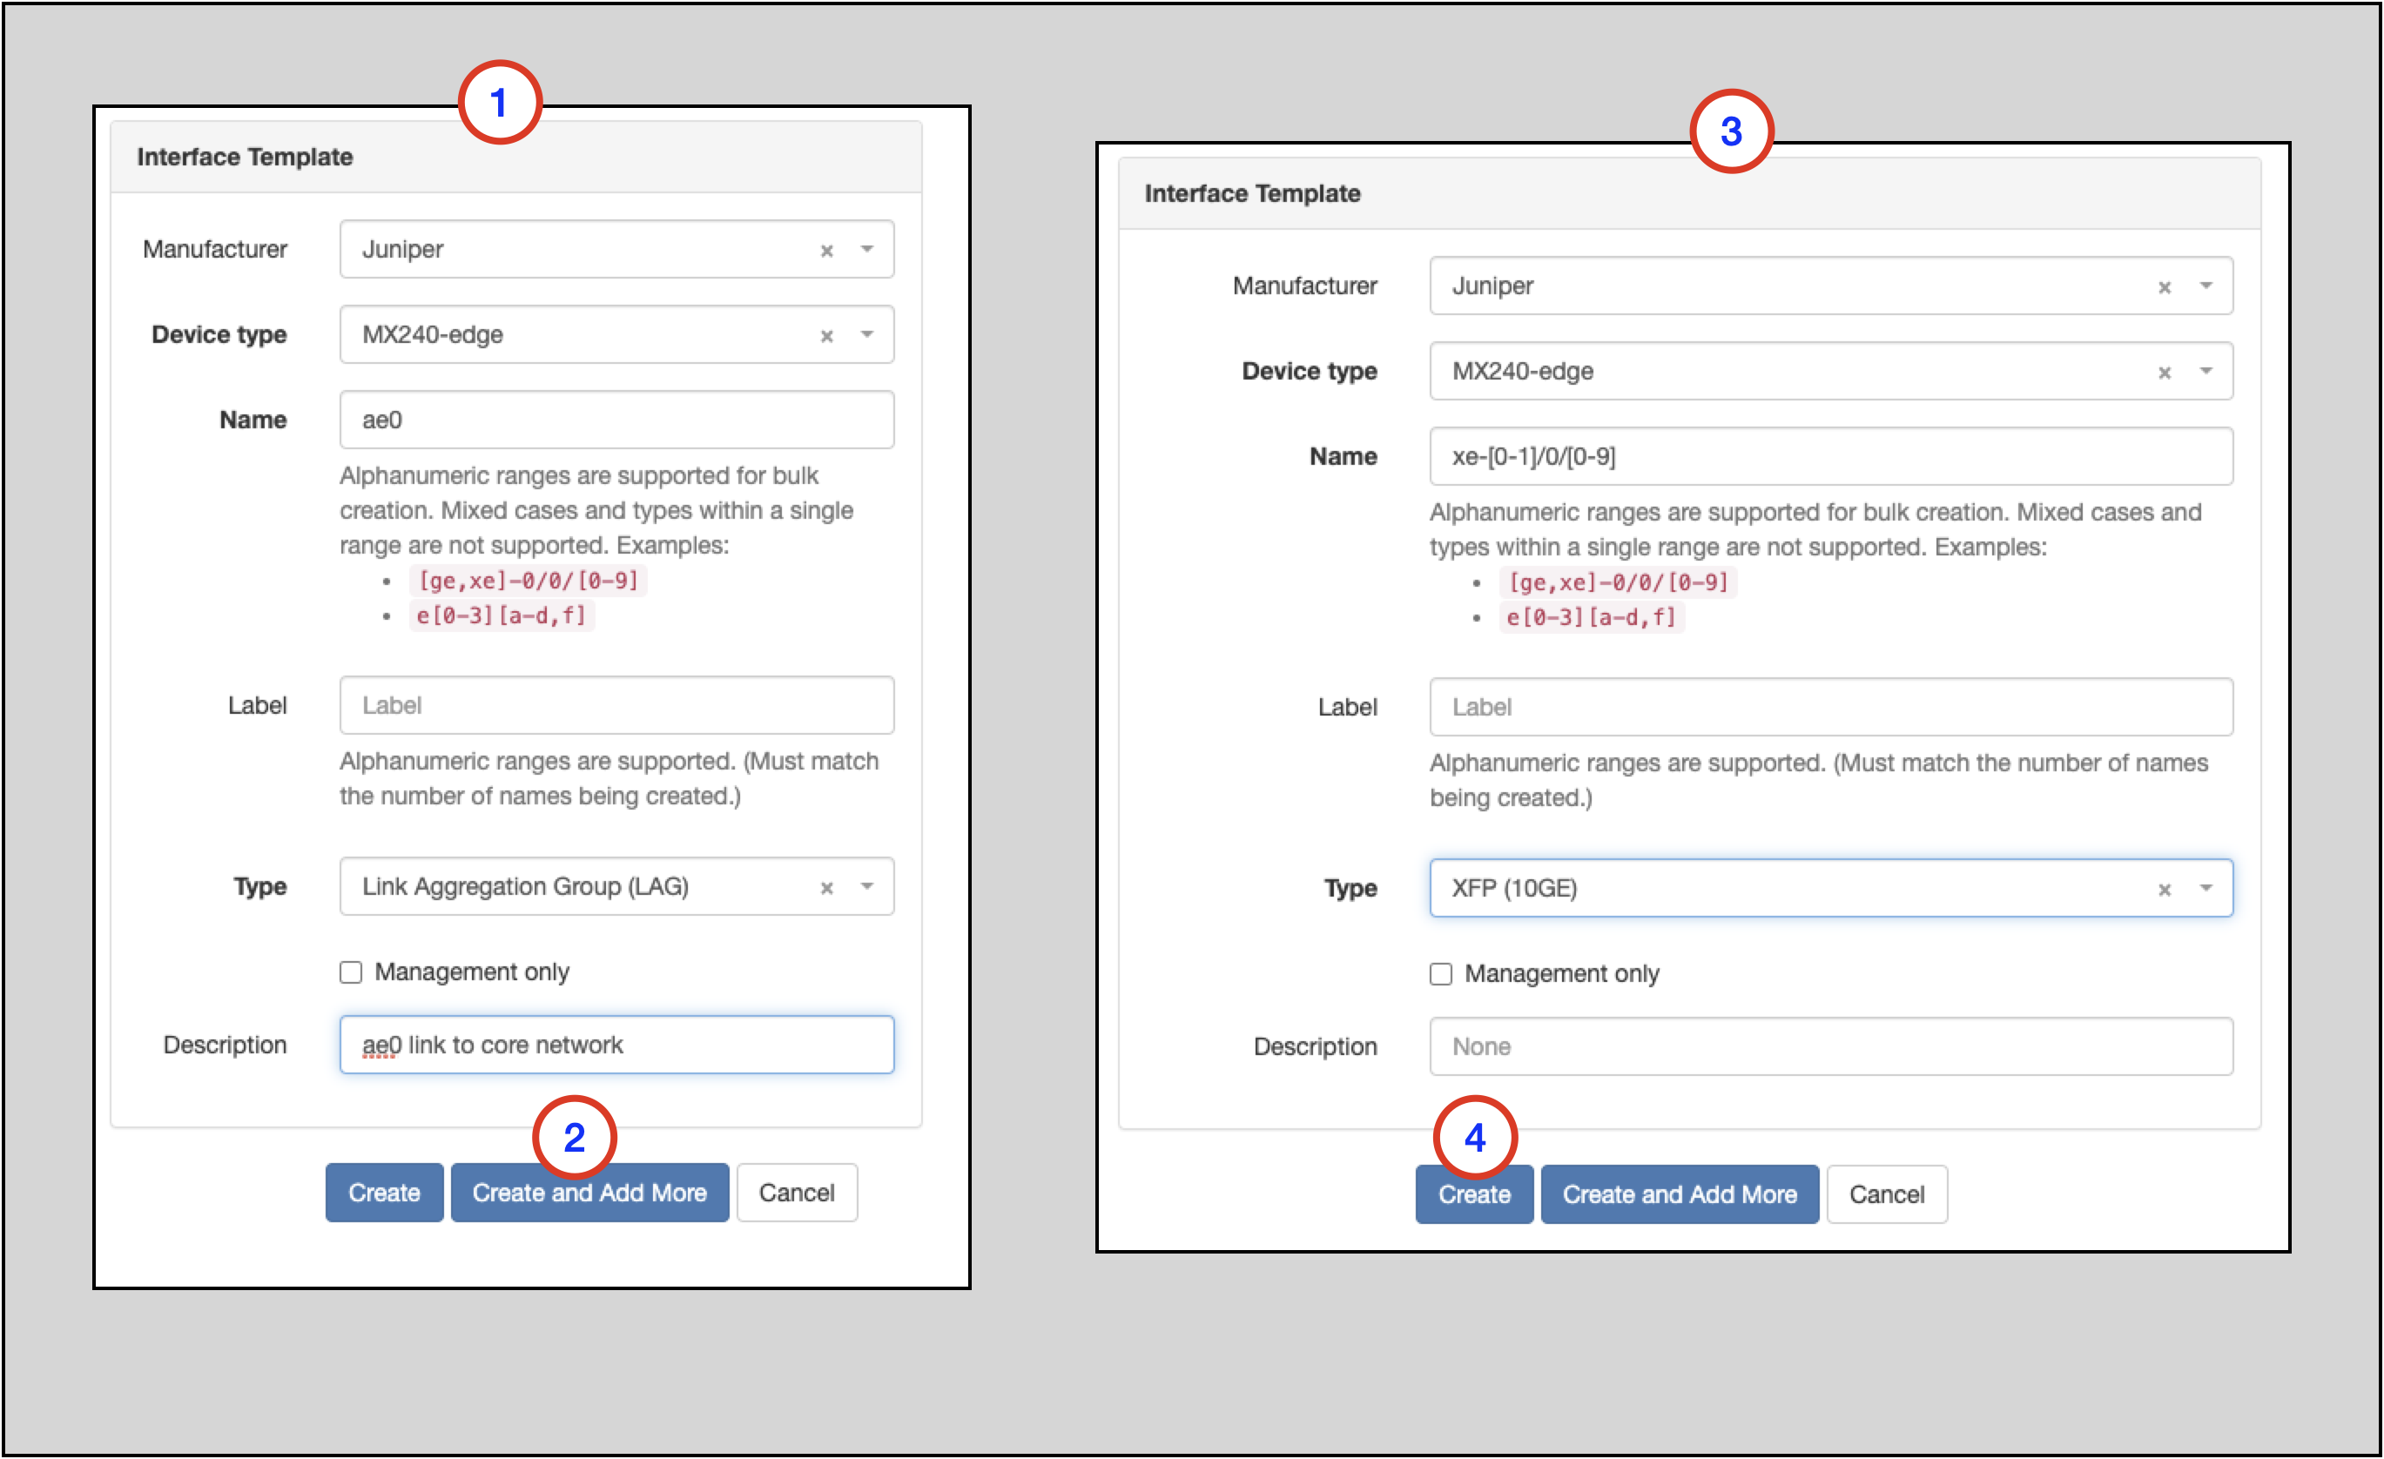Screen dimensions: 2384x1459
Task: Click Create and Add More in the first dialog
Action: (x=589, y=1192)
